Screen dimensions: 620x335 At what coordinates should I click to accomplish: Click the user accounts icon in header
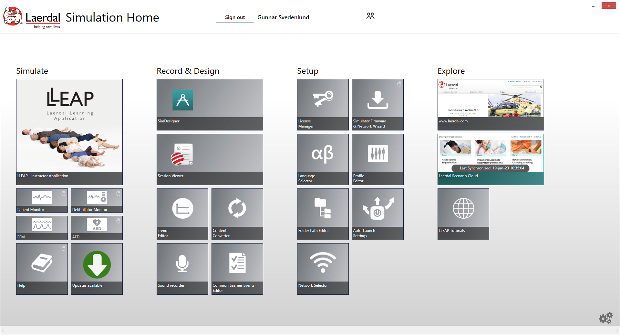pyautogui.click(x=370, y=16)
